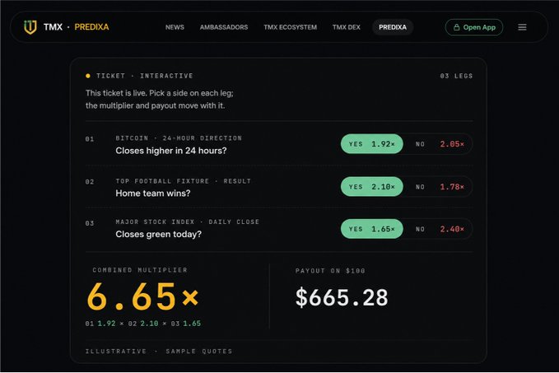Navigate to TMX DEX
559x373 pixels.
346,27
